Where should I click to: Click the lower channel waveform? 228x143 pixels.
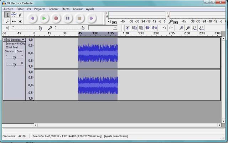click(x=98, y=85)
